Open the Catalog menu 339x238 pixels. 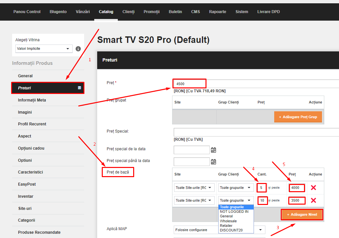(x=106, y=12)
